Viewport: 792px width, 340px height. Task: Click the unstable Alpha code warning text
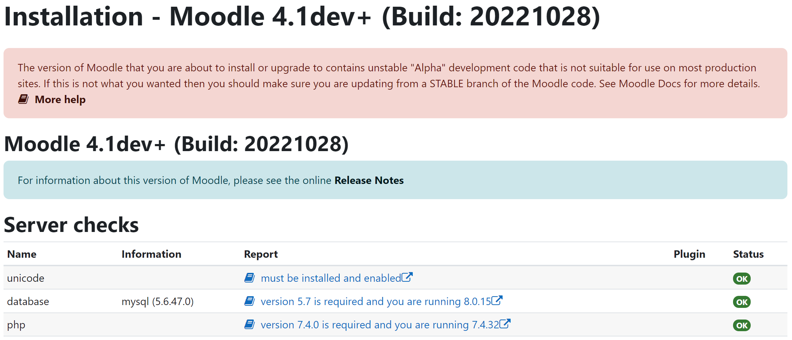tap(388, 76)
